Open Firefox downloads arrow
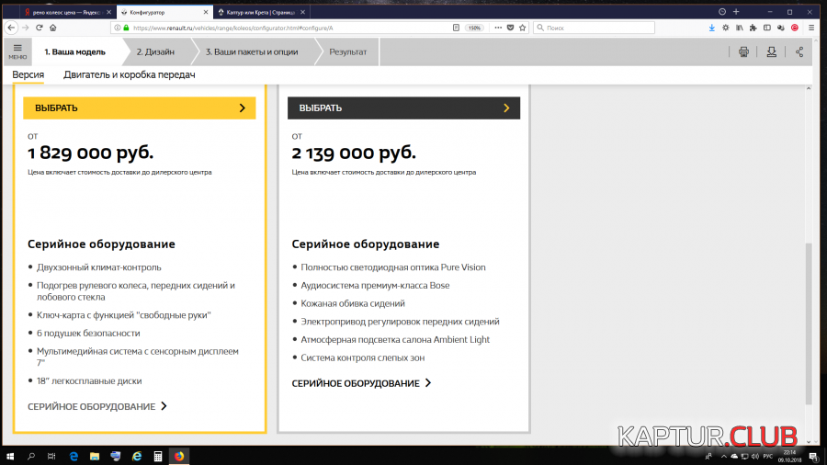 coord(712,28)
